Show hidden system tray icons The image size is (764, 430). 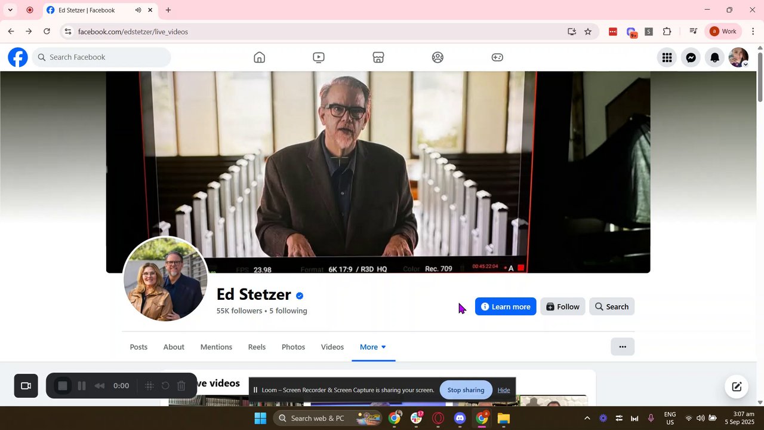(x=587, y=418)
